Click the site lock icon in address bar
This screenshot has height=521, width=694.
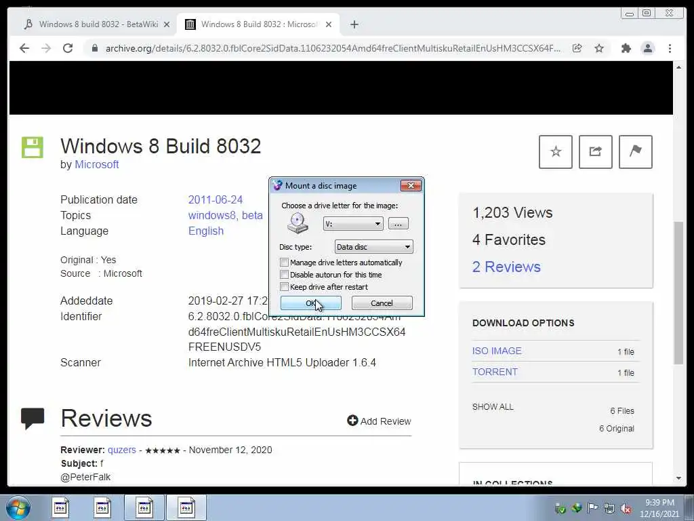[x=94, y=48]
